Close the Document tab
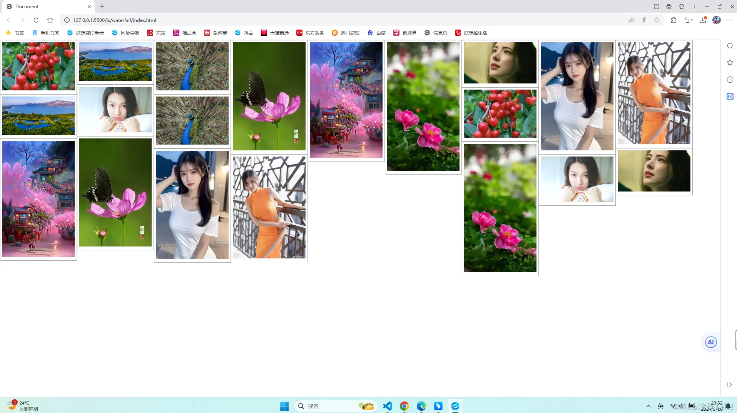 [89, 7]
